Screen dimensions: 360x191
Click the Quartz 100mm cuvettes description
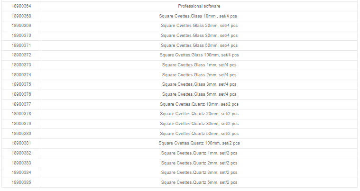tap(199, 143)
